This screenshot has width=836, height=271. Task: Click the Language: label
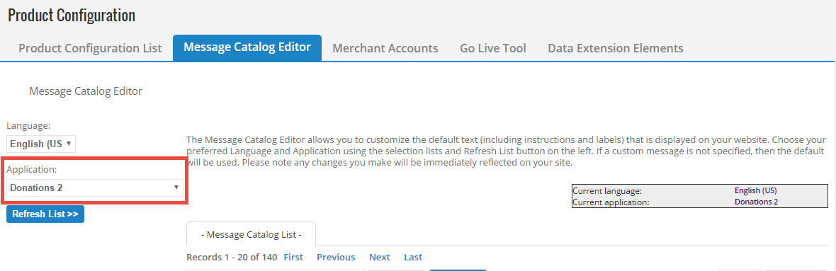click(28, 126)
